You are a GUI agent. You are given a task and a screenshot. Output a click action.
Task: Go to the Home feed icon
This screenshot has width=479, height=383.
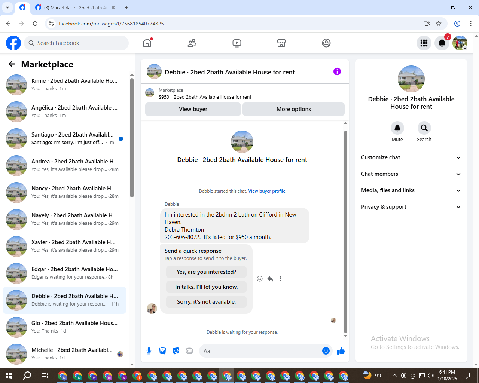147,43
